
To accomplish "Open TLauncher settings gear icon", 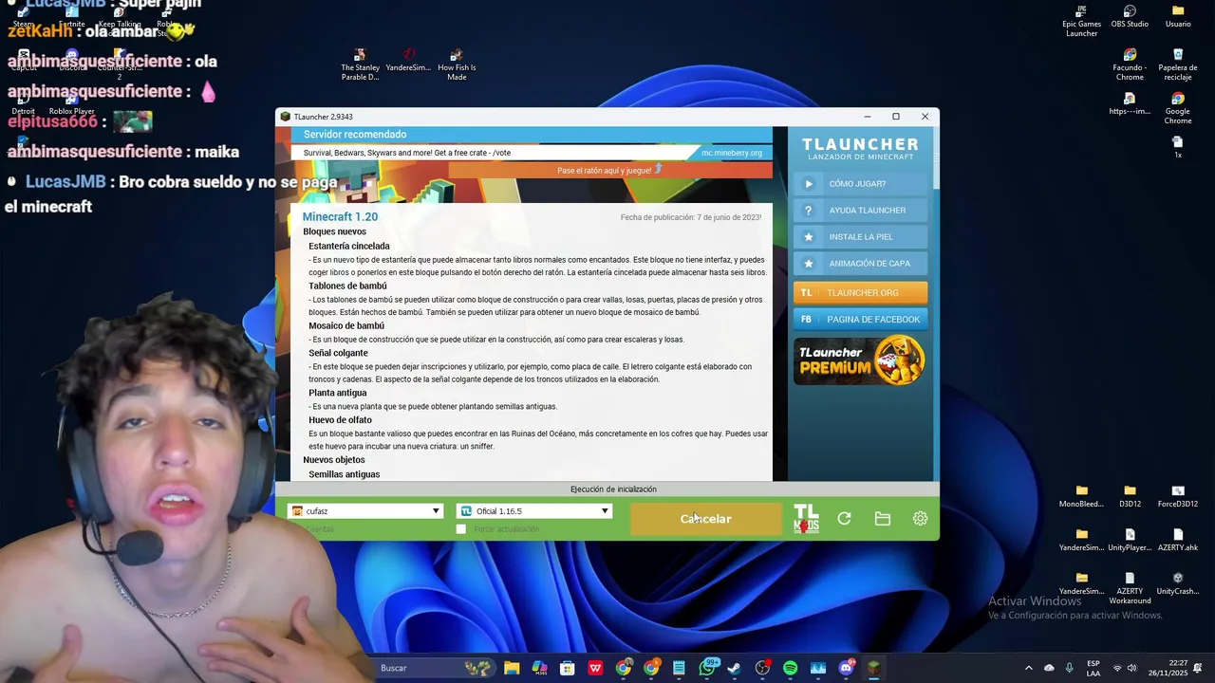I will 920,519.
